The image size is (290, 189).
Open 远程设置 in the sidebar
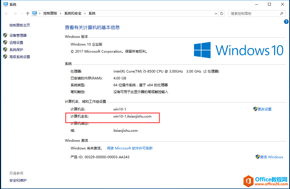coord(16,42)
